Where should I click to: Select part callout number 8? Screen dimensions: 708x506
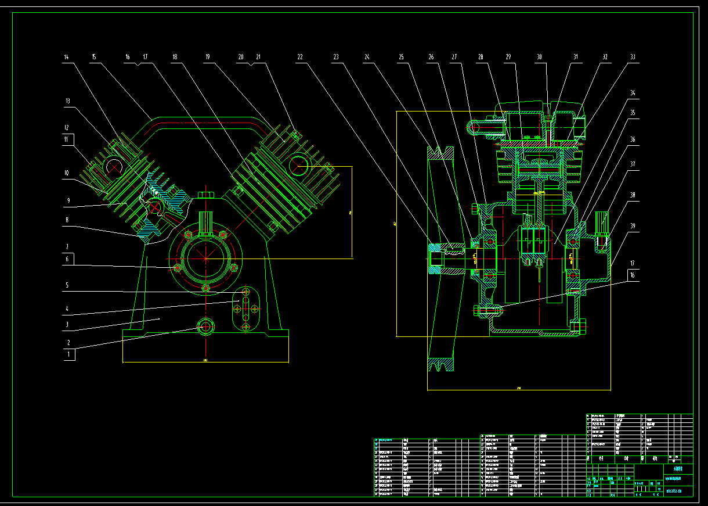click(67, 220)
